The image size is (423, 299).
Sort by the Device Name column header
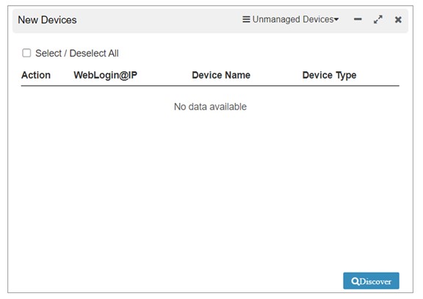tap(221, 75)
